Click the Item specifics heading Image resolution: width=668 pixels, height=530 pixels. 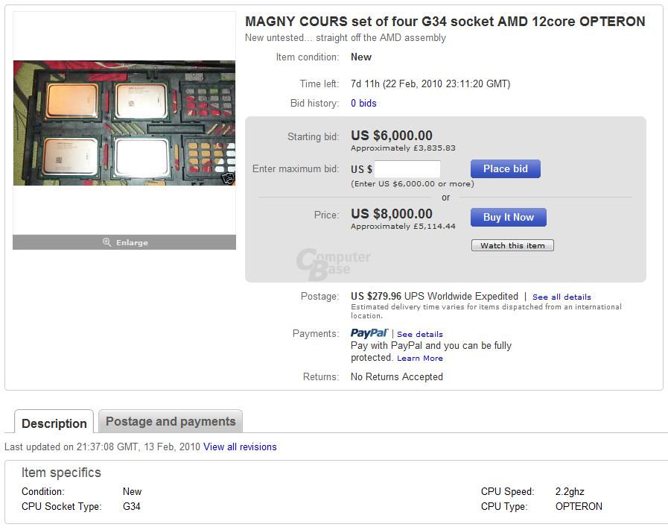61,473
